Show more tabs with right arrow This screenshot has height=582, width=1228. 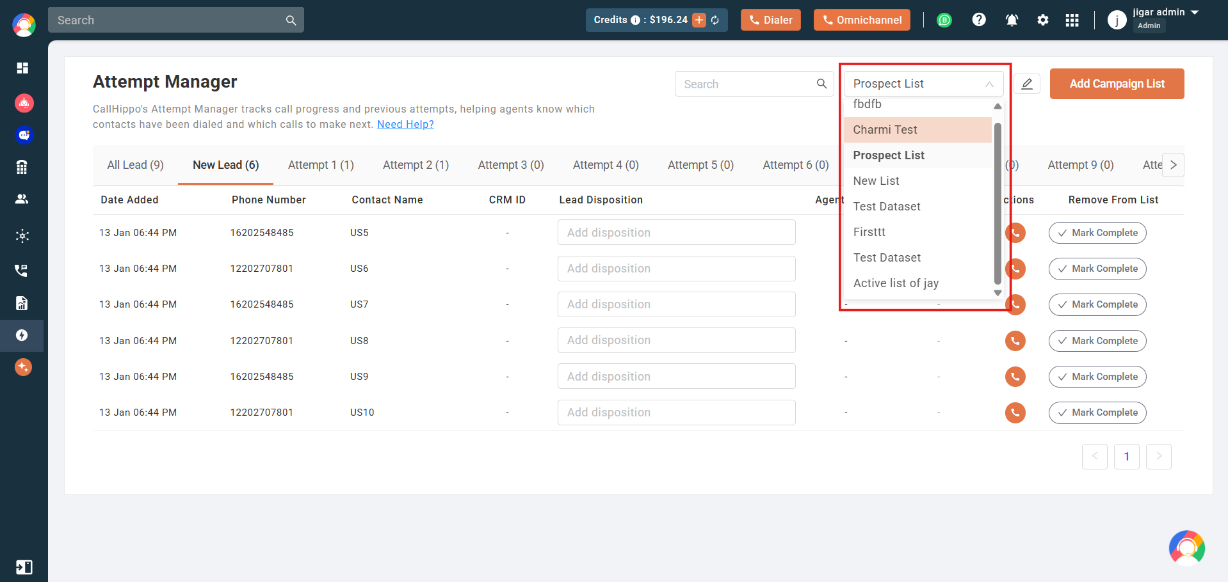point(1173,165)
